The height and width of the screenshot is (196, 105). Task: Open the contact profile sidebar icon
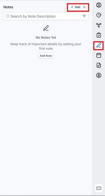click(x=99, y=5)
